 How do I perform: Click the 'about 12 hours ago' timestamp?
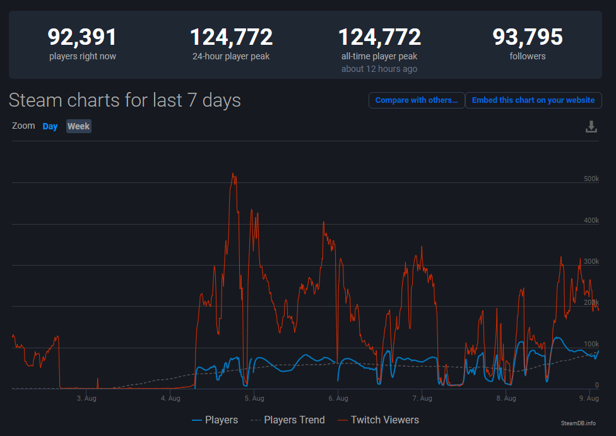[379, 69]
